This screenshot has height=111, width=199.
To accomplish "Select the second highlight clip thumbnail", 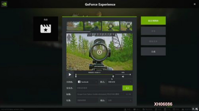I will point(93,26).
